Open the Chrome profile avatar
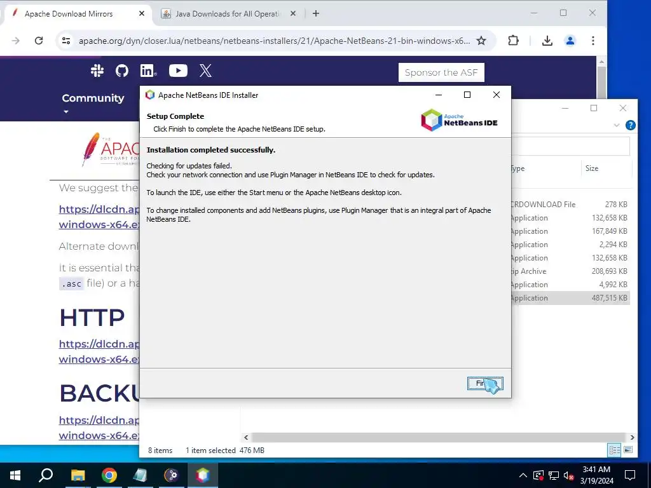 (570, 41)
